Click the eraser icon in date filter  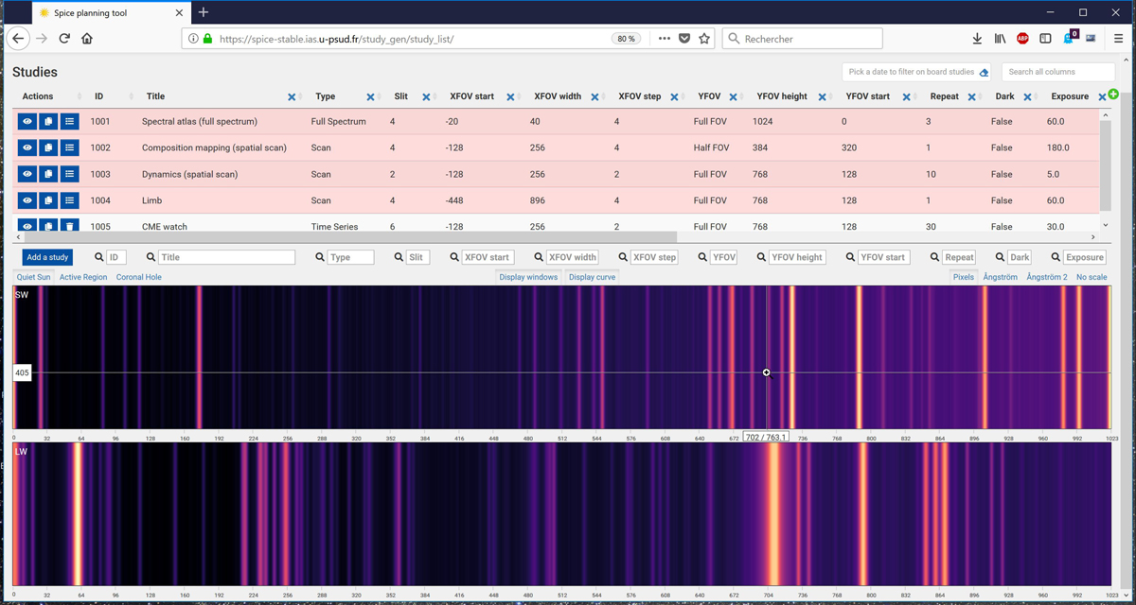(984, 73)
